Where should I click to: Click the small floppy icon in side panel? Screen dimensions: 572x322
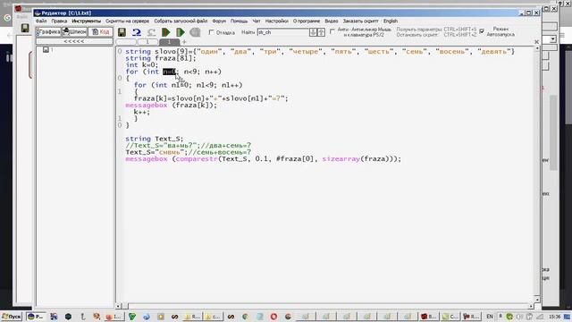[x=46, y=49]
